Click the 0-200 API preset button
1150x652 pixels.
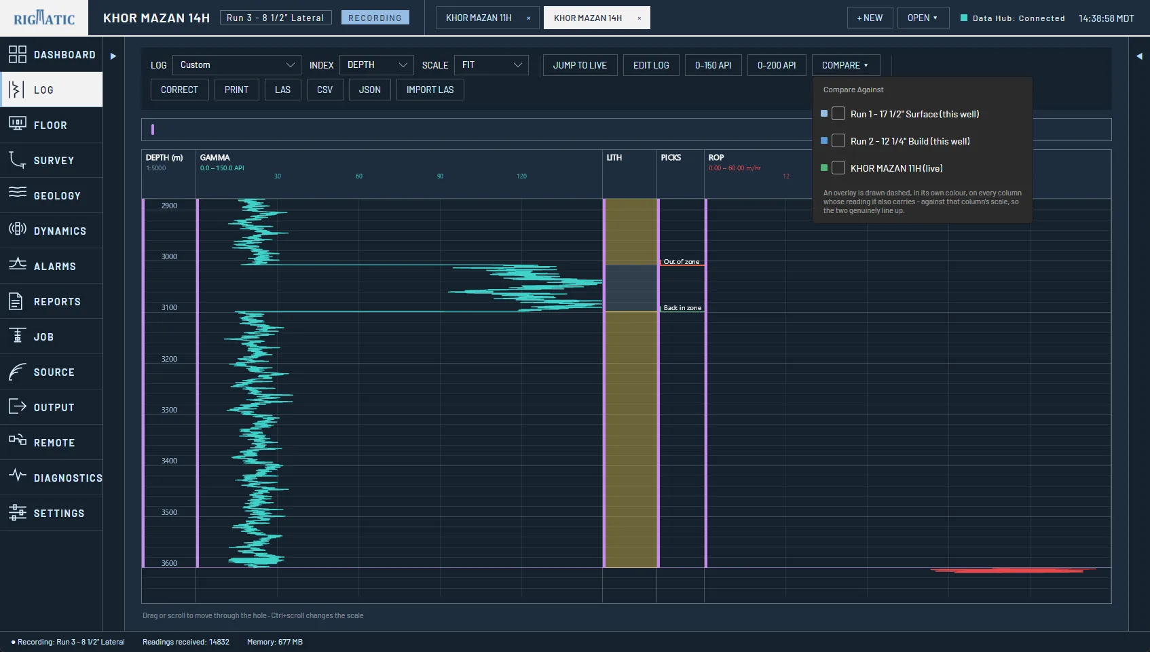(777, 65)
